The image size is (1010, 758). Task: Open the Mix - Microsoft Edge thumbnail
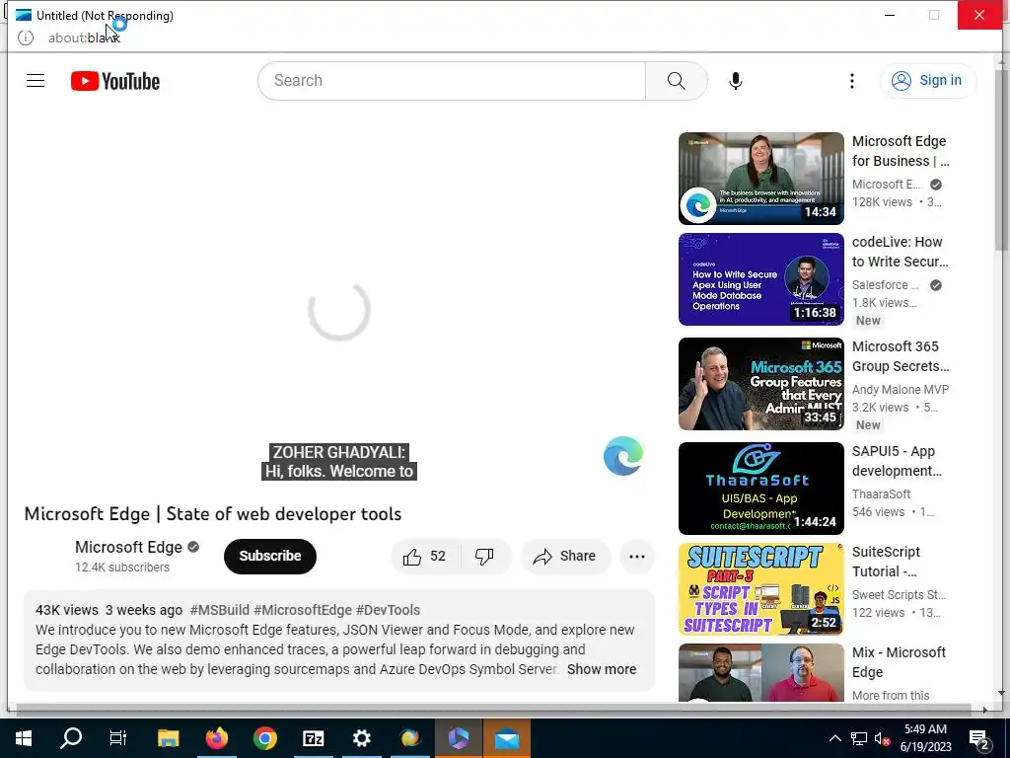pos(760,672)
